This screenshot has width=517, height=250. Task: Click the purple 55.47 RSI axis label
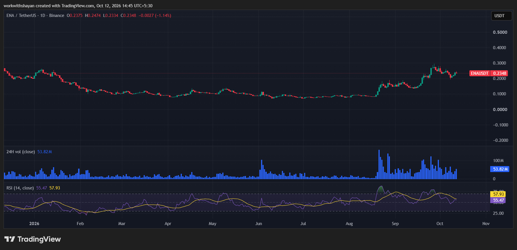(x=498, y=200)
